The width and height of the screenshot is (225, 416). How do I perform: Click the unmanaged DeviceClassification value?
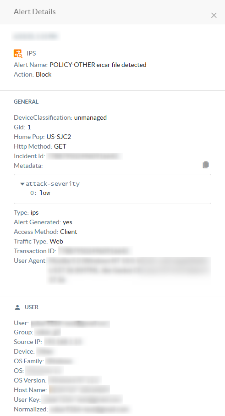90,117
